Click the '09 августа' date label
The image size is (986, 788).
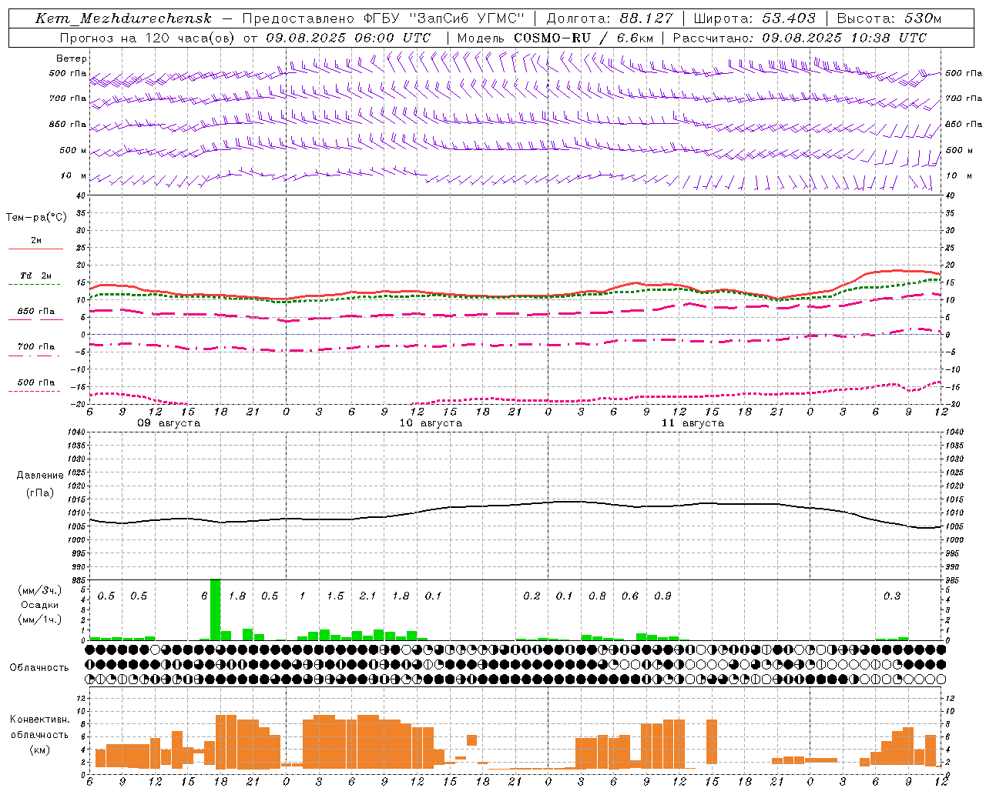(x=169, y=423)
